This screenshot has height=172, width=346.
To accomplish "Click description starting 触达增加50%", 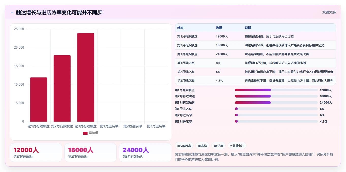I will click(x=284, y=45).
